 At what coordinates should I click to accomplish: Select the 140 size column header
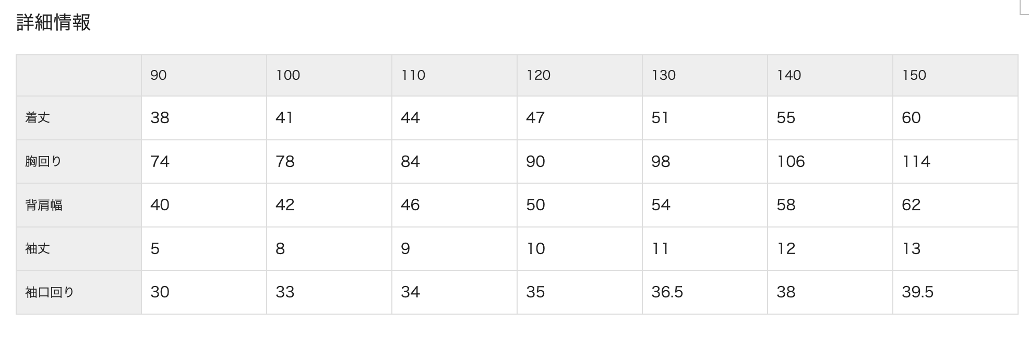pos(830,75)
